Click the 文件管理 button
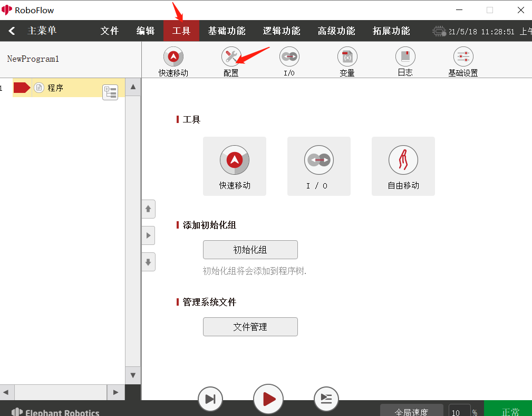Screen dimensions: 532x416 pyautogui.click(x=250, y=327)
